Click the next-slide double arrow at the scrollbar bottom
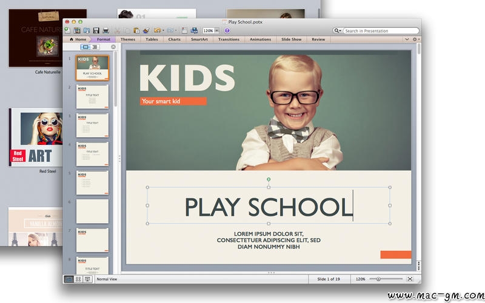 click(419, 268)
